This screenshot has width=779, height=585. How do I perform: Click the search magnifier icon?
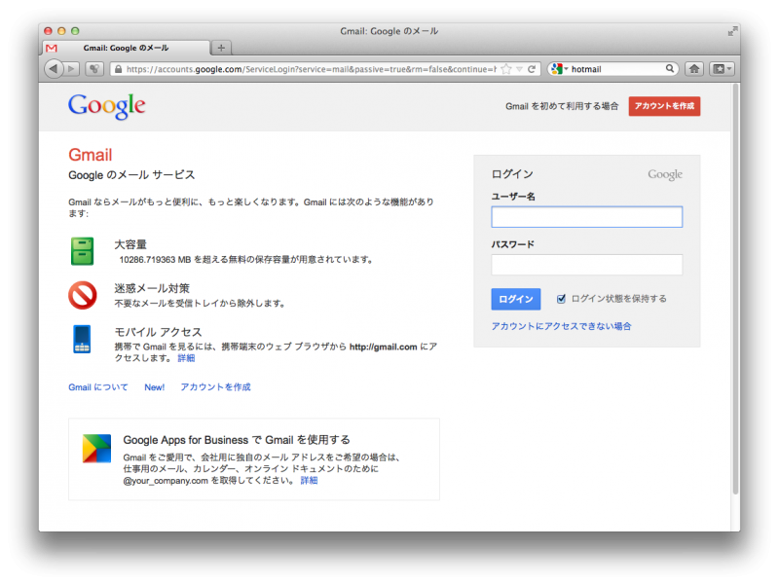point(670,68)
